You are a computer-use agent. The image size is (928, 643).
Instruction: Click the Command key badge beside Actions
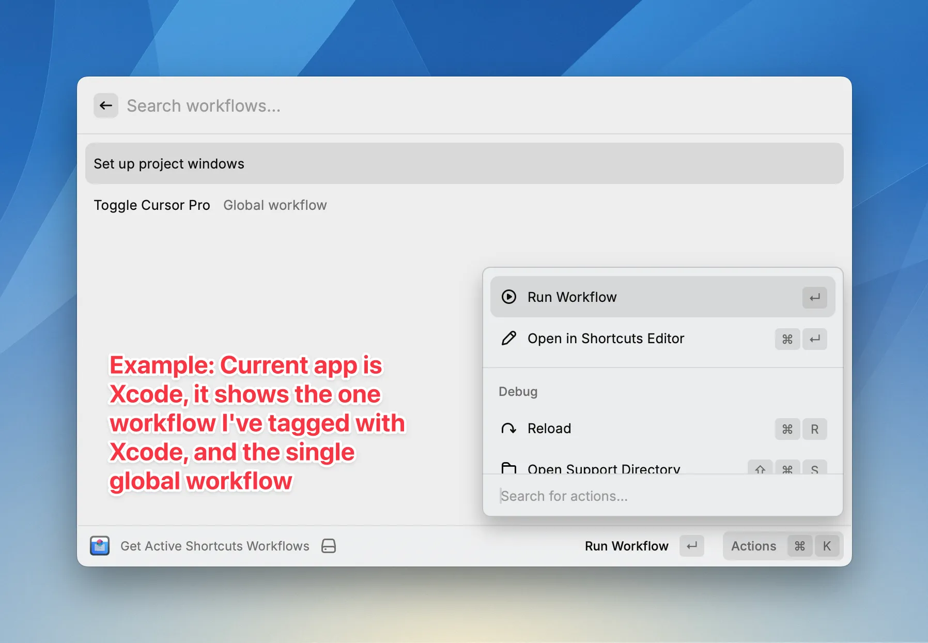point(800,546)
